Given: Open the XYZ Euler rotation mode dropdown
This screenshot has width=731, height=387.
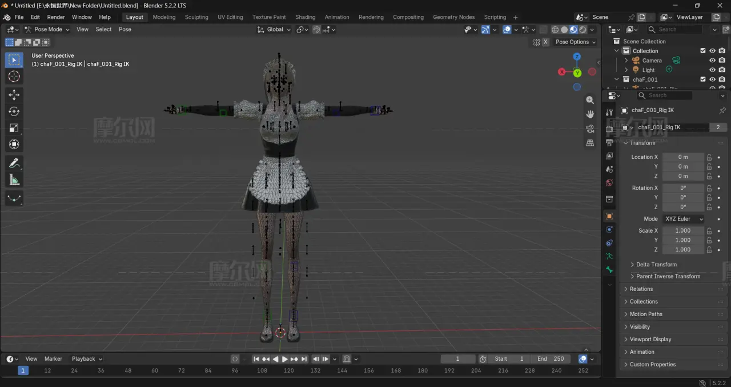Looking at the screenshot, I should 683,219.
